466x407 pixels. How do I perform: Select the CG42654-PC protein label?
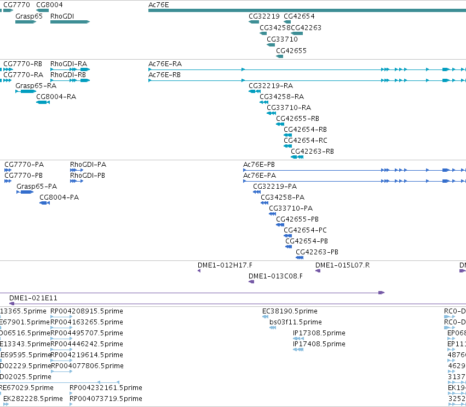(305, 230)
